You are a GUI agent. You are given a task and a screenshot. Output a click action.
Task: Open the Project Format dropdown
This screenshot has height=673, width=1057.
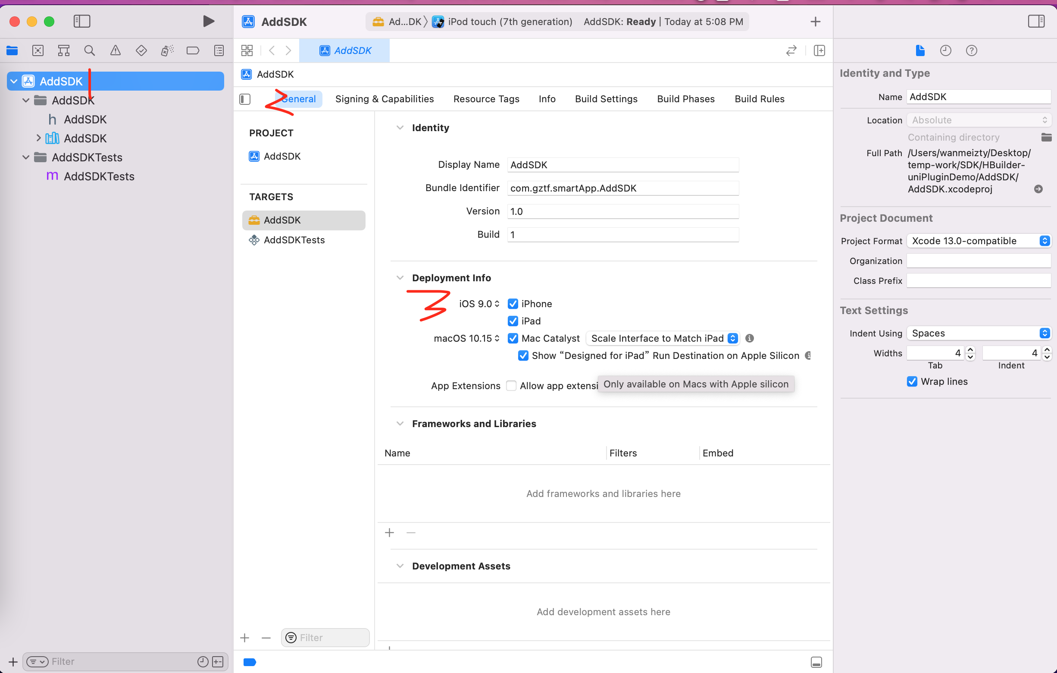click(x=979, y=241)
